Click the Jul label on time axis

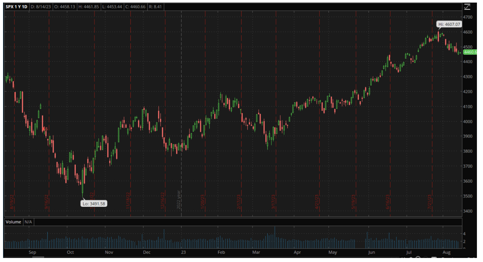[x=409, y=252]
